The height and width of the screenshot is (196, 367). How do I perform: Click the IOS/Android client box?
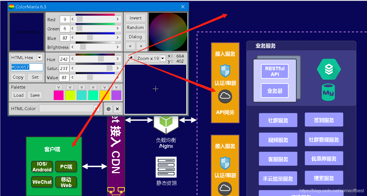(42, 167)
